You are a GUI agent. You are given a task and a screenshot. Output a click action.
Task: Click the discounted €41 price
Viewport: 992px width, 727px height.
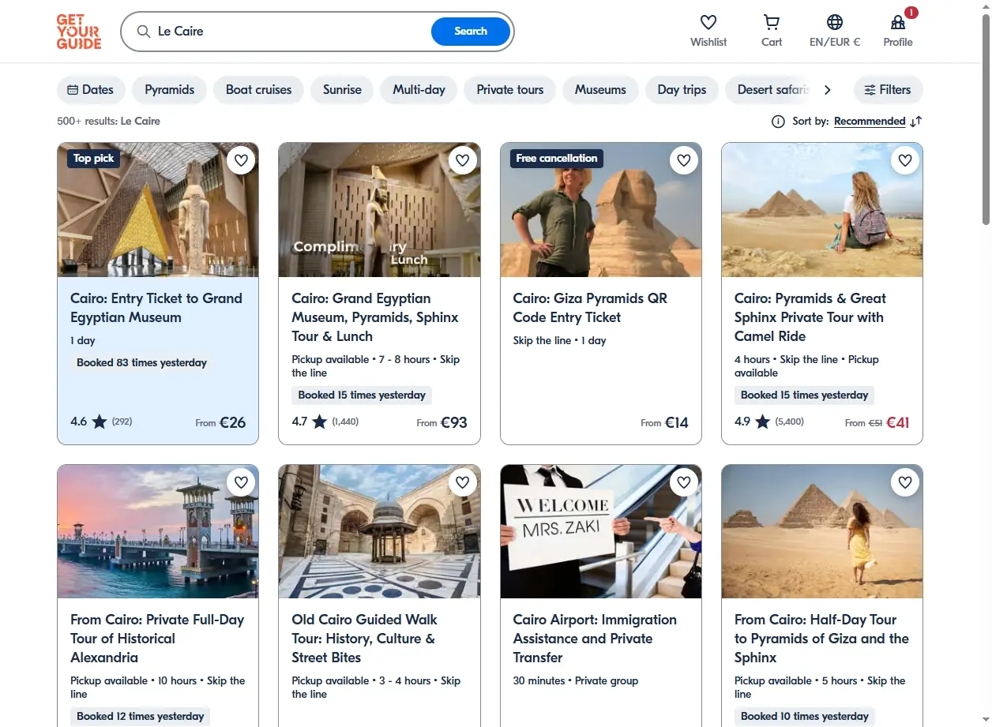point(897,422)
